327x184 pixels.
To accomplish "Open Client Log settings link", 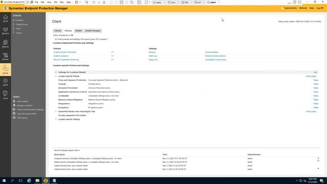I will click(x=153, y=56).
